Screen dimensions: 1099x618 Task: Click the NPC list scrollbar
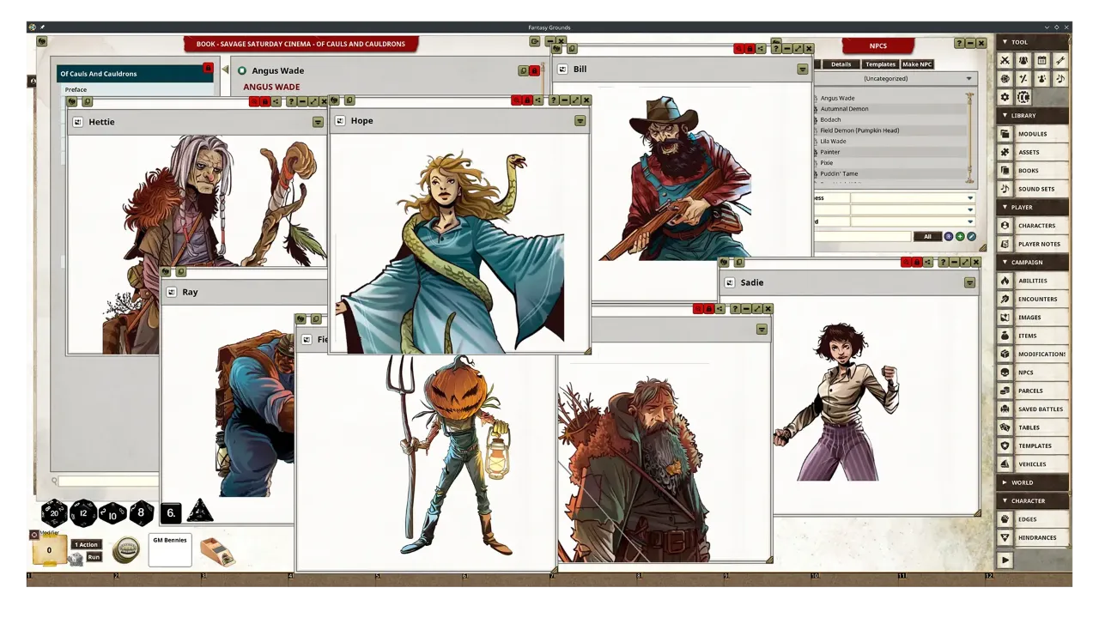(x=970, y=137)
